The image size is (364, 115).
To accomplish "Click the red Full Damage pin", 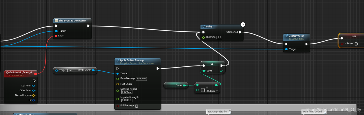I will tap(118, 106).
